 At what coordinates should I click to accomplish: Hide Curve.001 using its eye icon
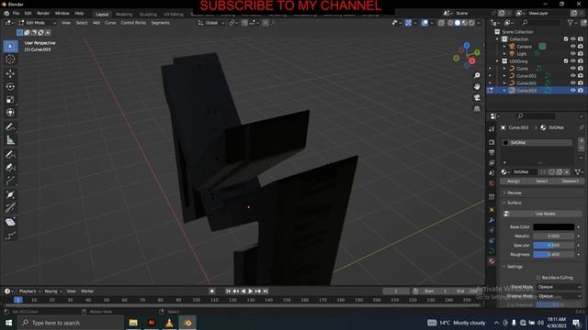click(572, 75)
